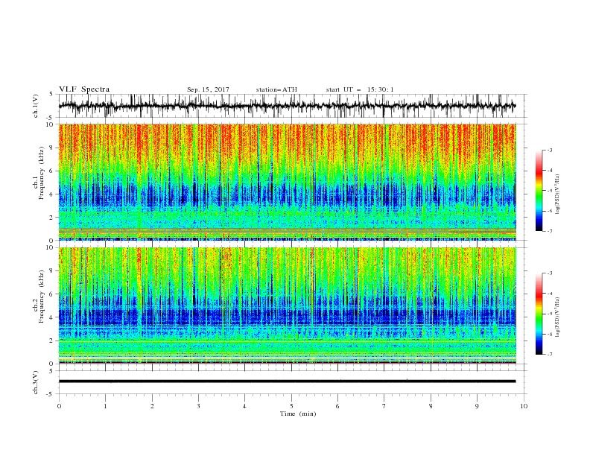Click the "4" minute tick label on the time axis

tap(244, 406)
